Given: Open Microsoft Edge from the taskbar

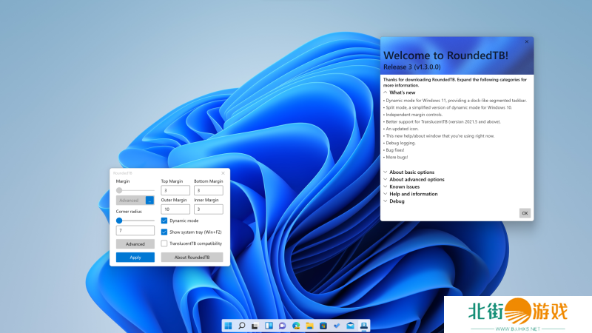Looking at the screenshot, I should tap(296, 326).
